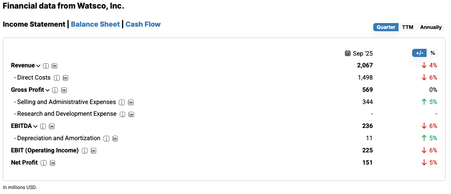Switch to the Annually view
The image size is (451, 194).
pos(431,27)
